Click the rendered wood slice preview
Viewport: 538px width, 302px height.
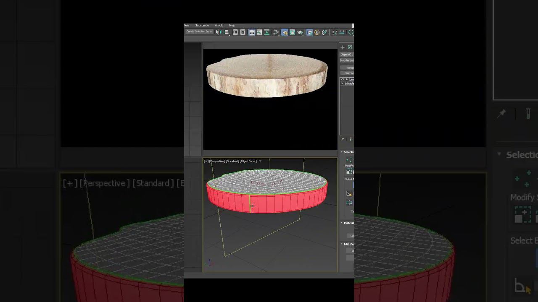click(x=267, y=76)
